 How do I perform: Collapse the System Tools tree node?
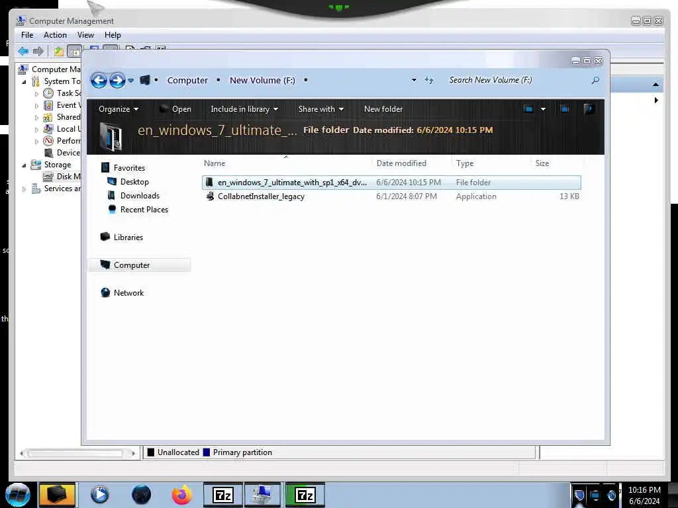point(24,81)
